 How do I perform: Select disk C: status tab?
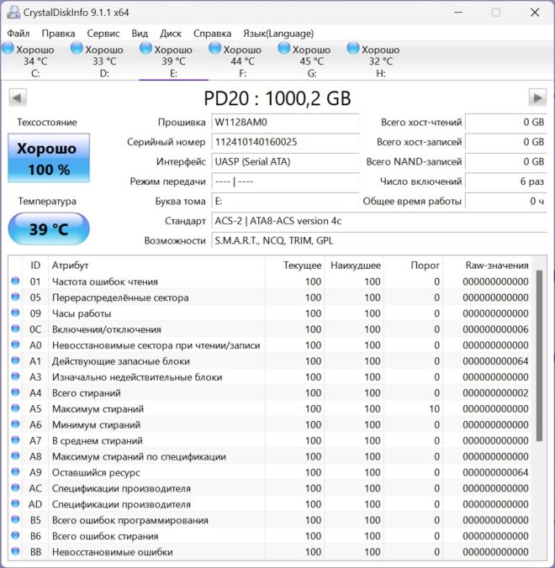click(35, 60)
